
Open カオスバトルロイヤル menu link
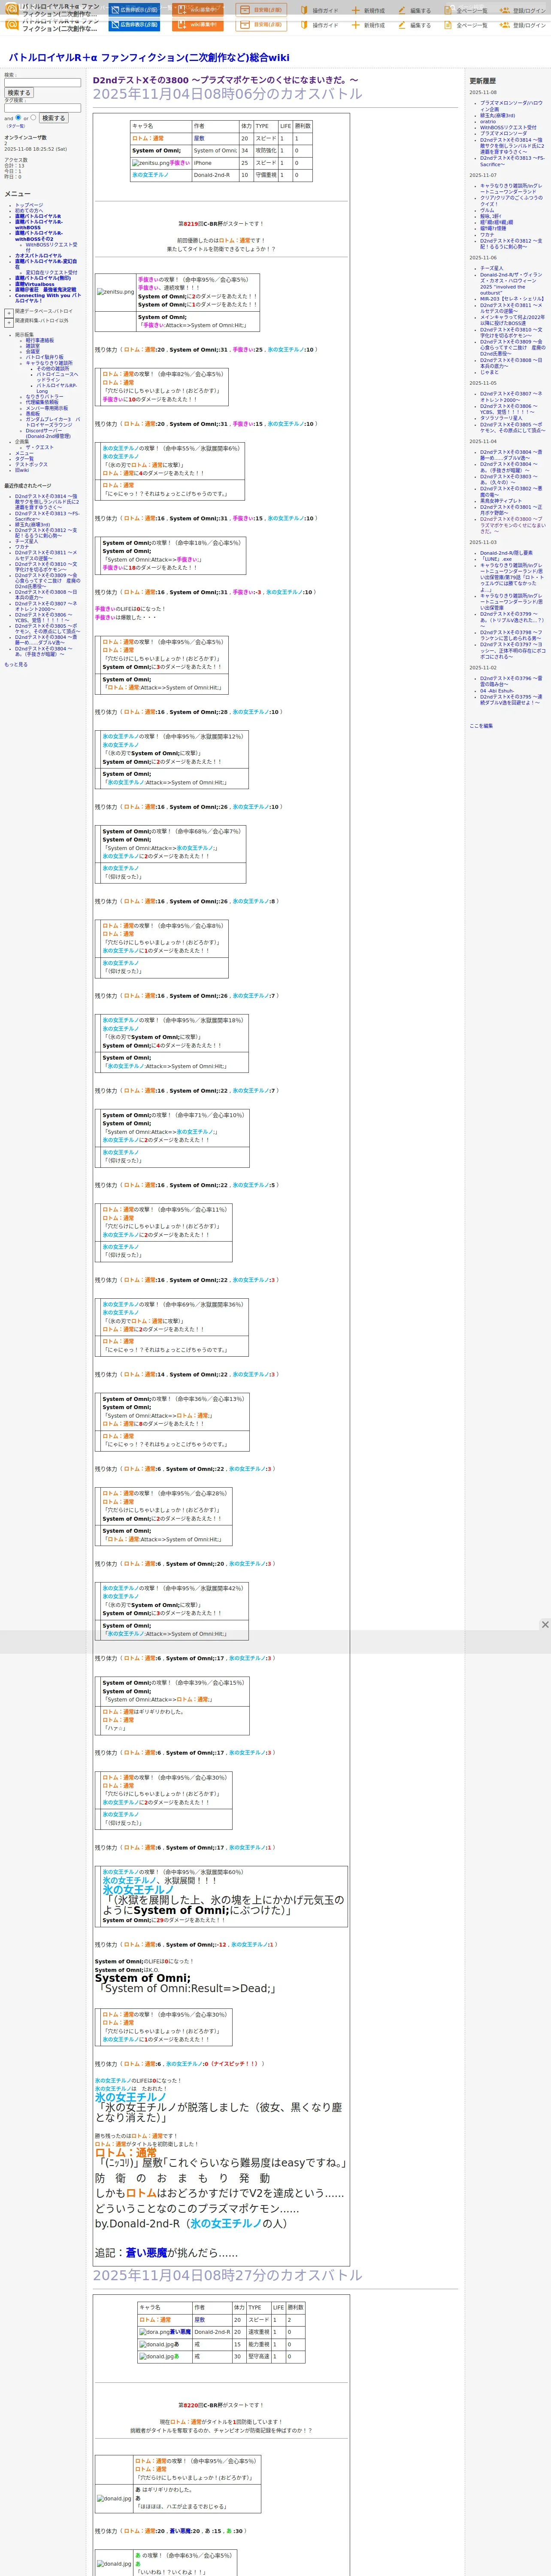pos(38,256)
